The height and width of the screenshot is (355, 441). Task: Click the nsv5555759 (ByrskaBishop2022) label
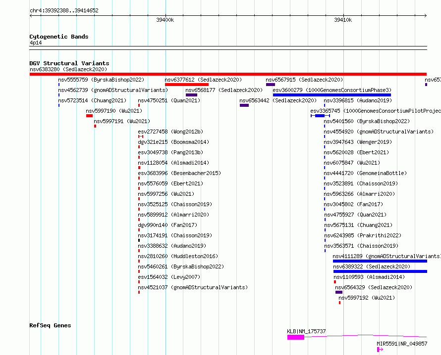coord(101,80)
